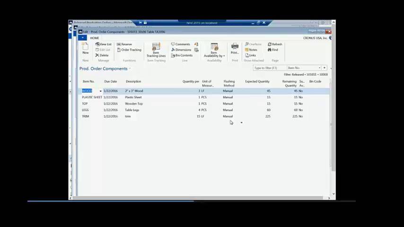Open Bin Contents from ribbon

pos(182,55)
